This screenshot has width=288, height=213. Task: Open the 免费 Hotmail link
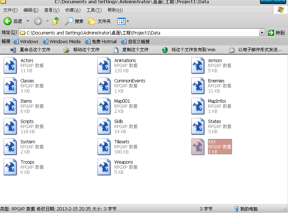(x=101, y=41)
